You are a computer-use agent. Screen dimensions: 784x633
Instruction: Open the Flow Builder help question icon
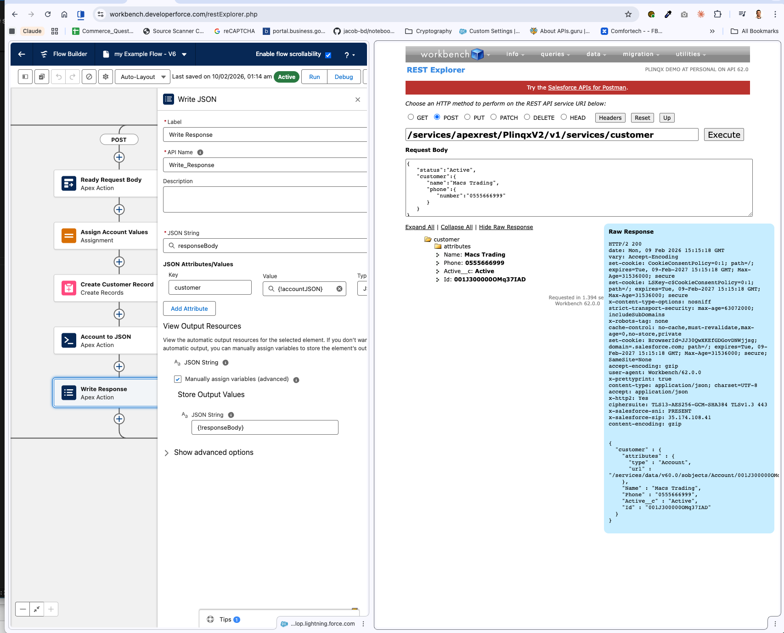click(x=349, y=55)
